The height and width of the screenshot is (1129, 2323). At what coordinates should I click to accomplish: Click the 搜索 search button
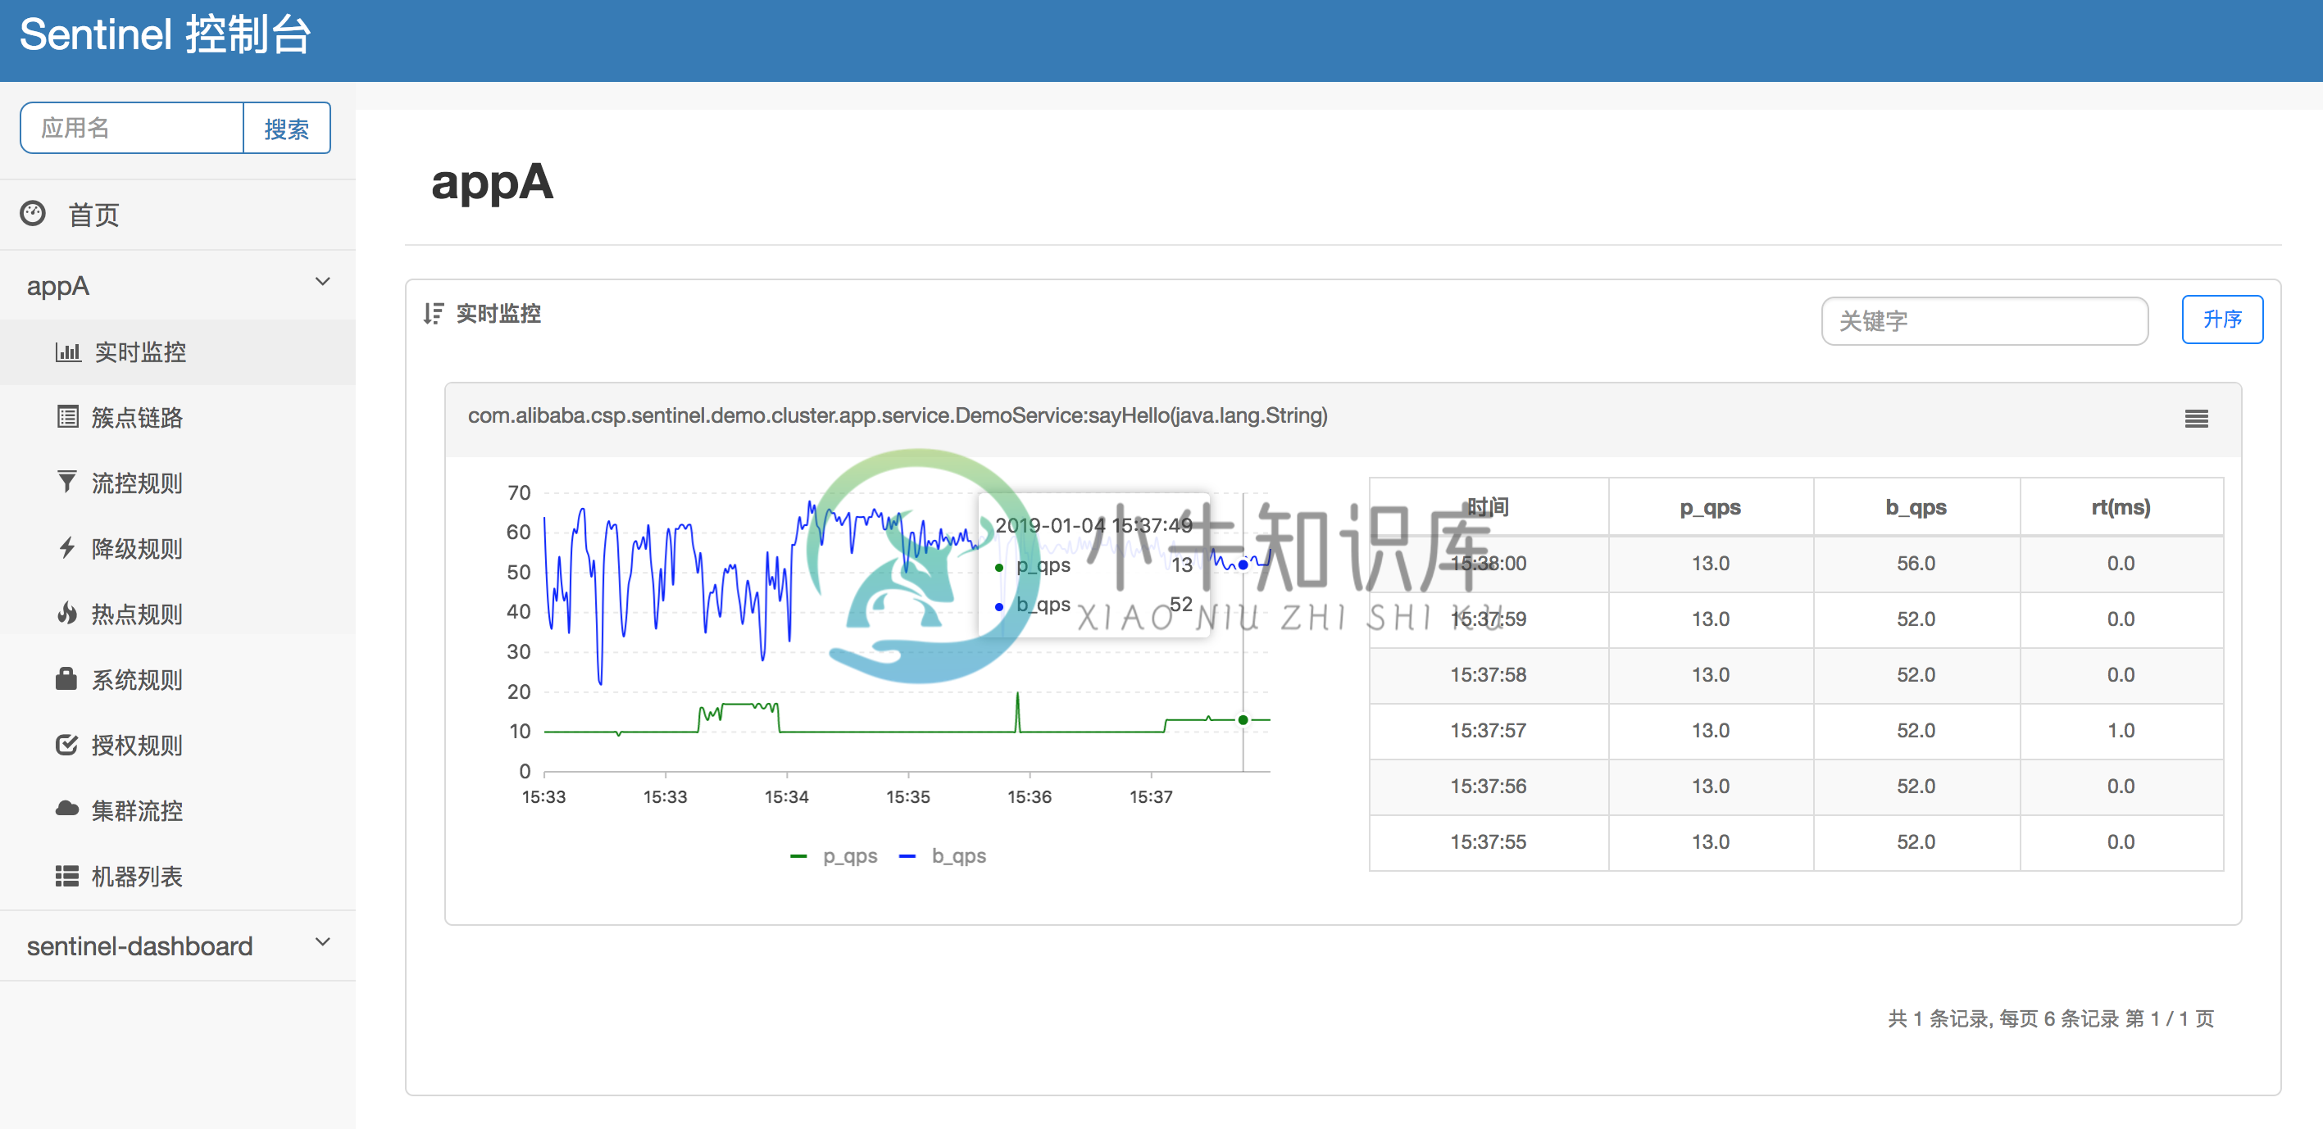[287, 128]
